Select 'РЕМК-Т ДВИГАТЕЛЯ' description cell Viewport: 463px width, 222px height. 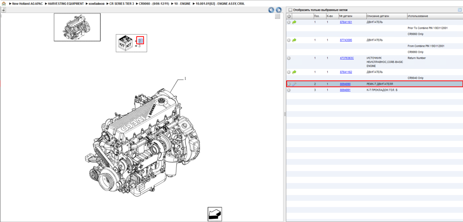[x=380, y=84]
